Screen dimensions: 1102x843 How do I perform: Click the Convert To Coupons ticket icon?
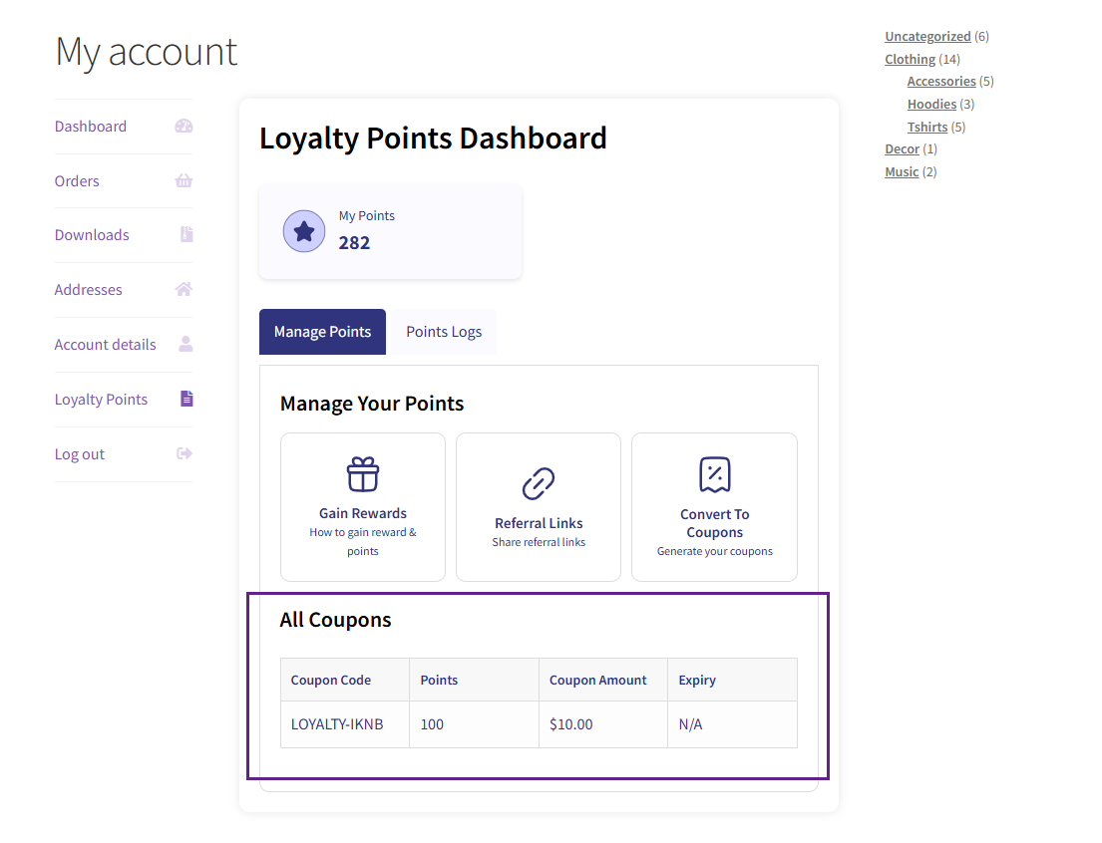point(714,475)
